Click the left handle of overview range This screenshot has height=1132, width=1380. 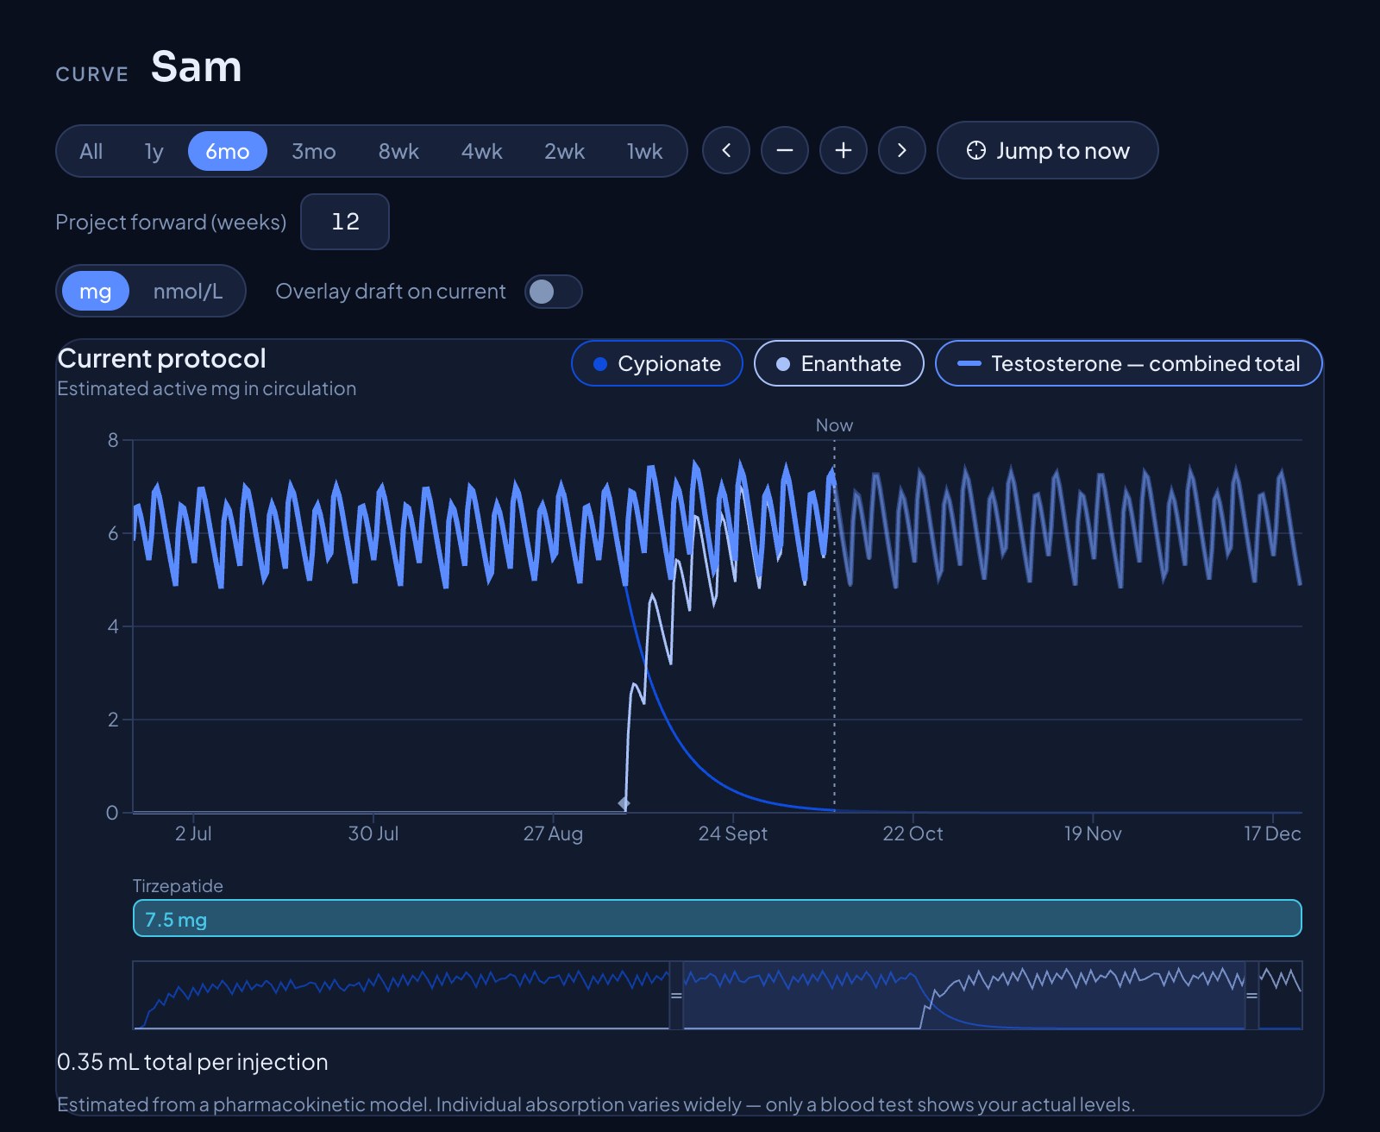coord(676,996)
